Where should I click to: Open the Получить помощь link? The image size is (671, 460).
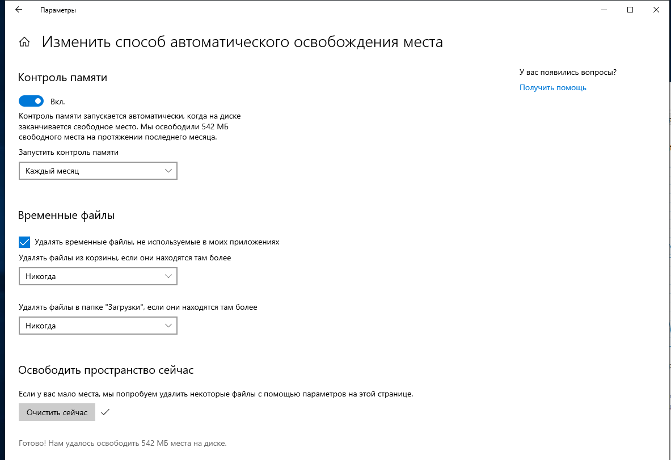(x=552, y=87)
